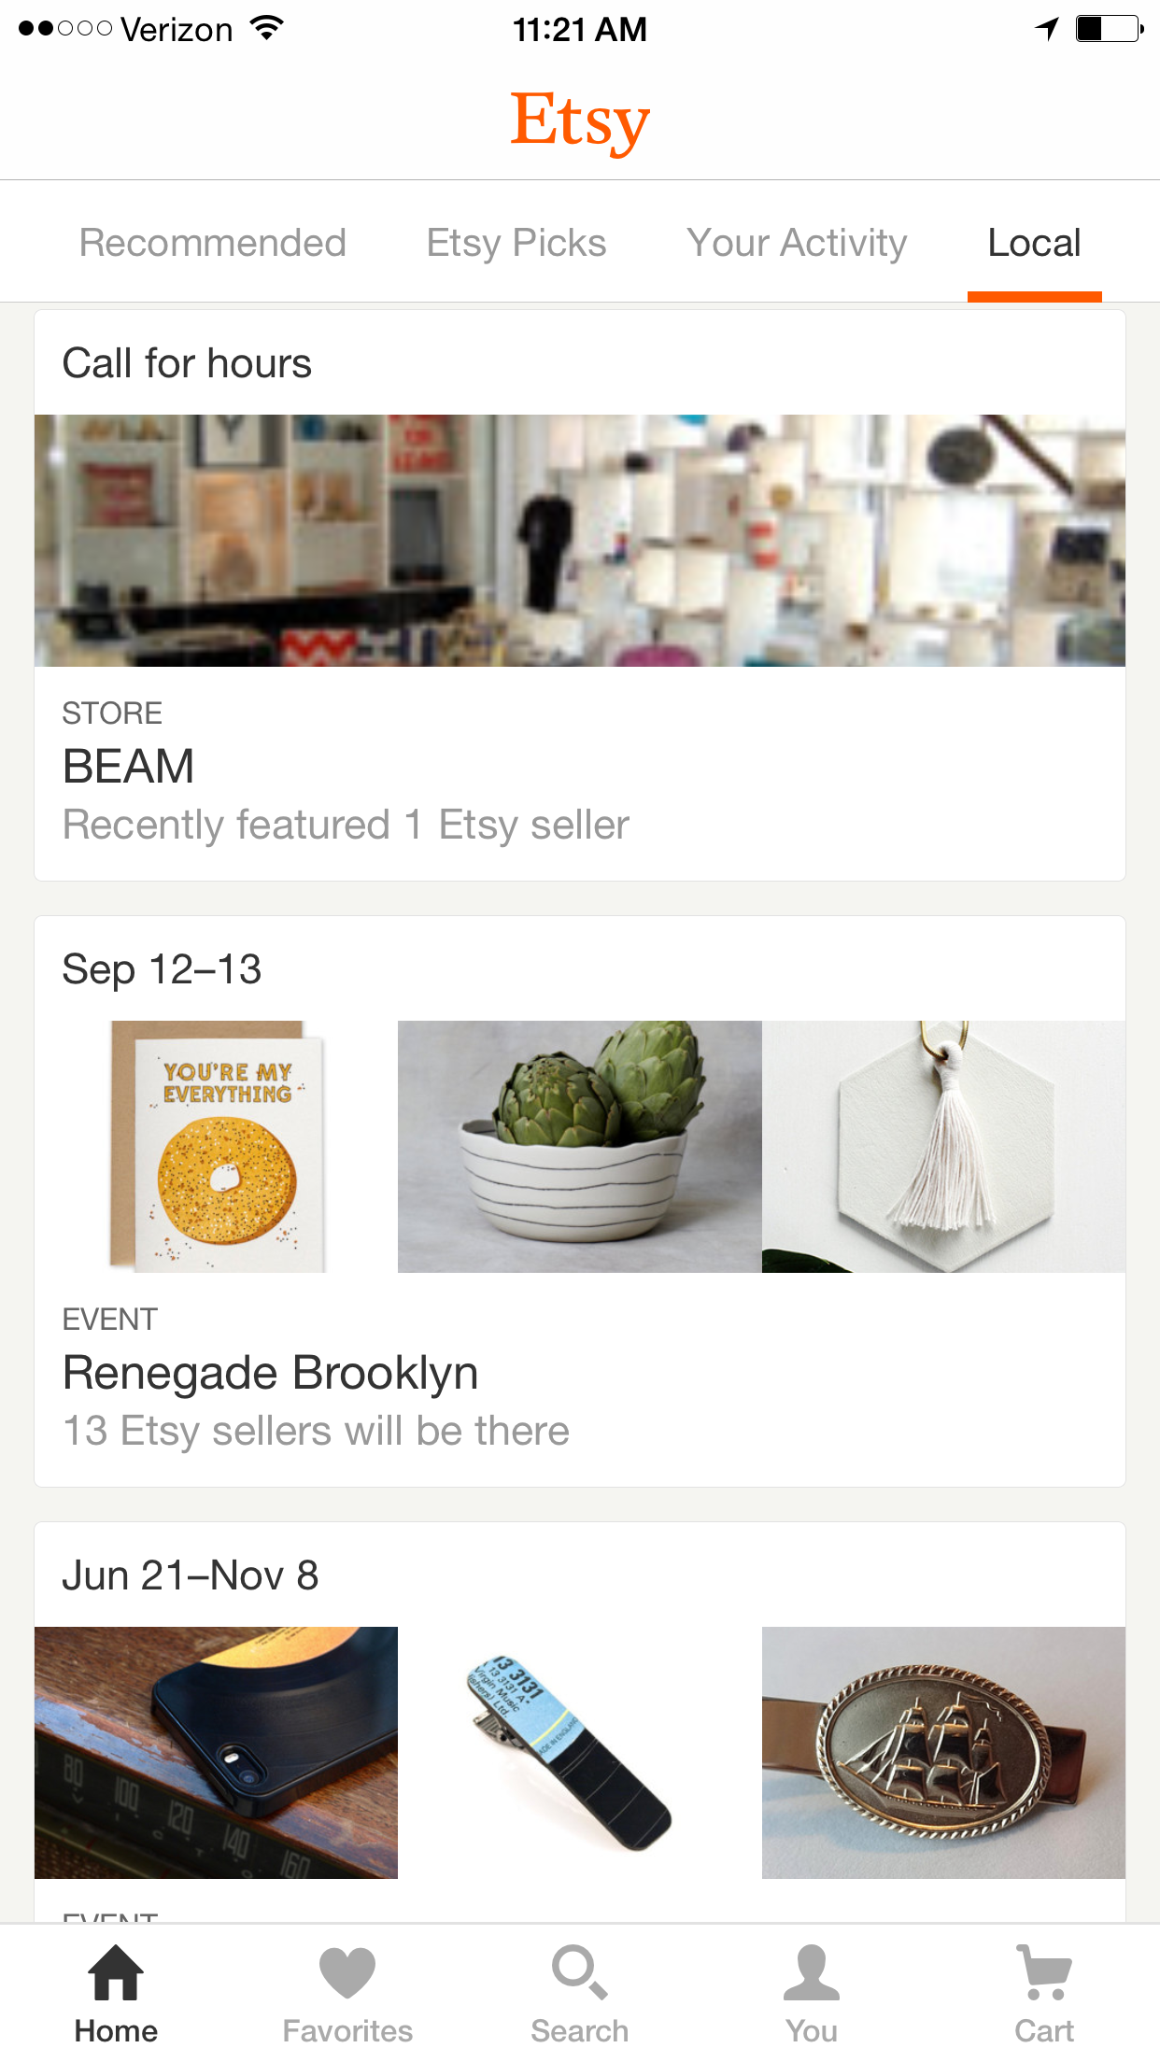The height and width of the screenshot is (2062, 1160).
Task: Open the shopping Cart icon
Action: coord(1044,1972)
